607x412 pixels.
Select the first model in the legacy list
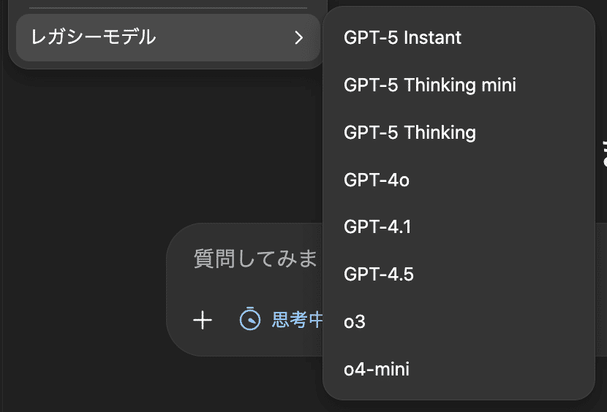point(402,37)
